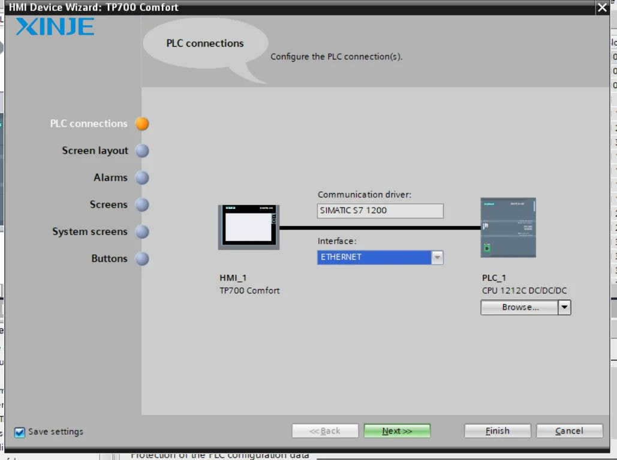Go to PLC connections wizard step
Viewport: 617px width, 460px height.
click(89, 124)
